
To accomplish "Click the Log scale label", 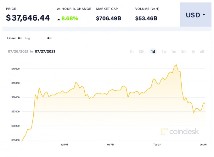I will pyautogui.click(x=27, y=38).
